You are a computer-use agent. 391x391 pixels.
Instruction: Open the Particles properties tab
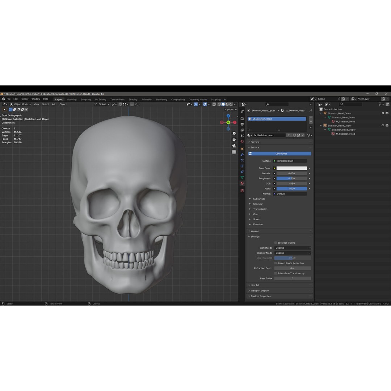tap(242, 160)
